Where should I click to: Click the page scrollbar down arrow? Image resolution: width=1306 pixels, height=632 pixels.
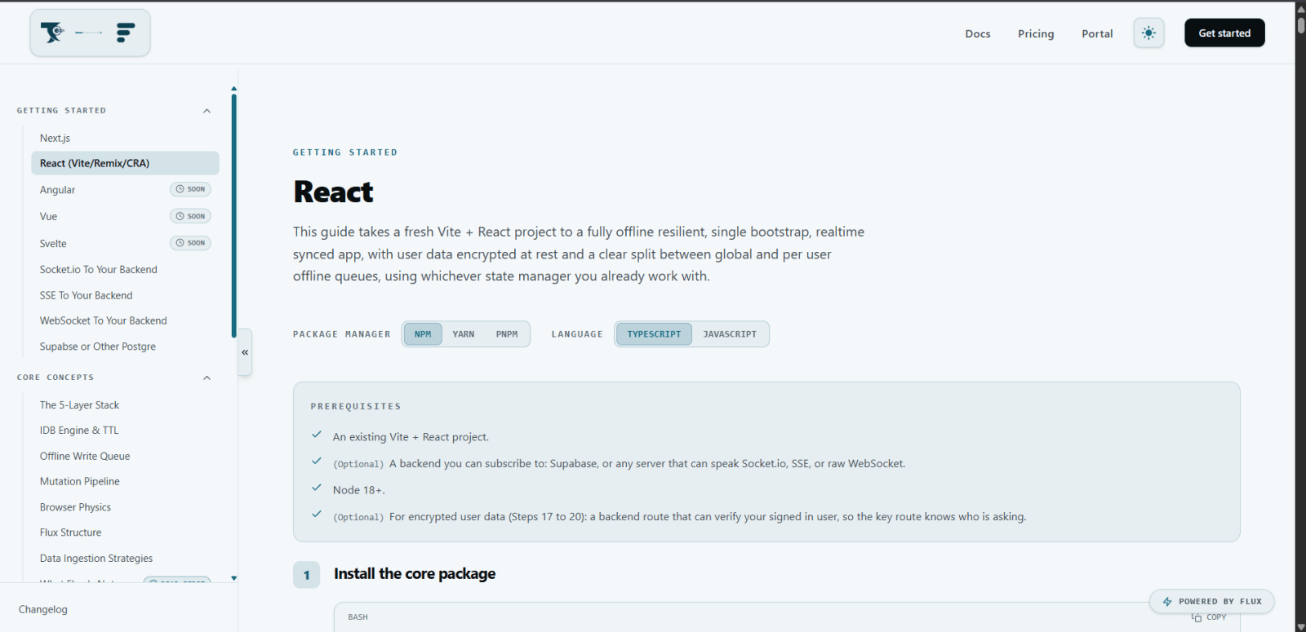click(x=1301, y=626)
